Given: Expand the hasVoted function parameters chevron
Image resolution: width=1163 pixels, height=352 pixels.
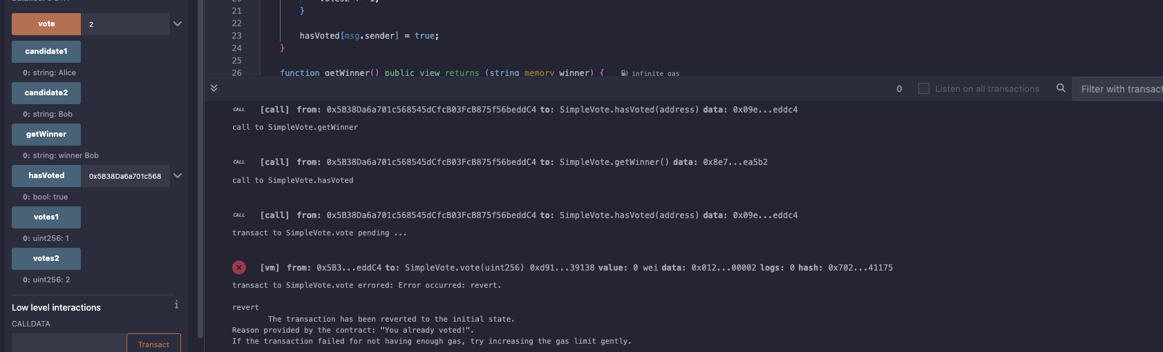Looking at the screenshot, I should (178, 176).
